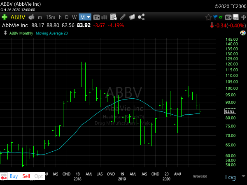Click the up-down arrows beside ABBV Monthly
Screen dimensions: 247x185
5,33
